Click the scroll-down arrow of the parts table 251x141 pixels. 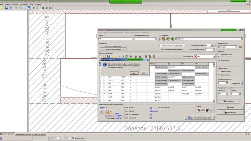point(214,101)
